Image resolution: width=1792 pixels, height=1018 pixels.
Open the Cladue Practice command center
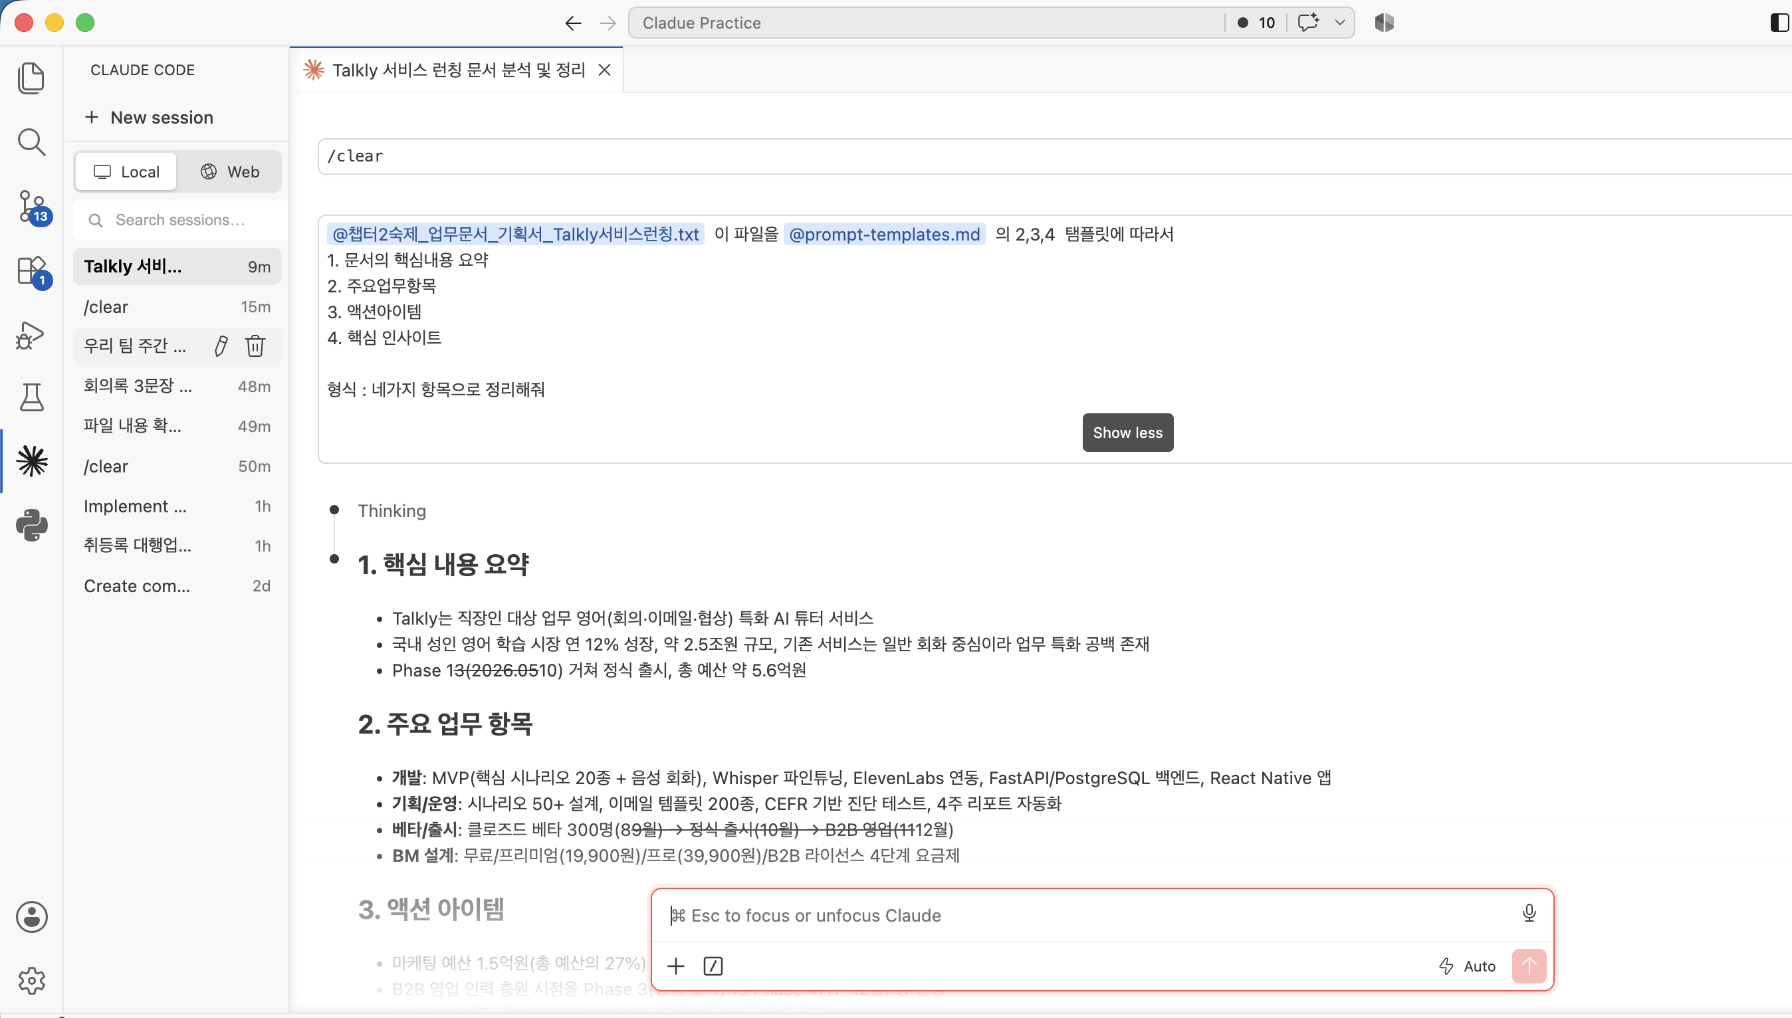pos(926,23)
